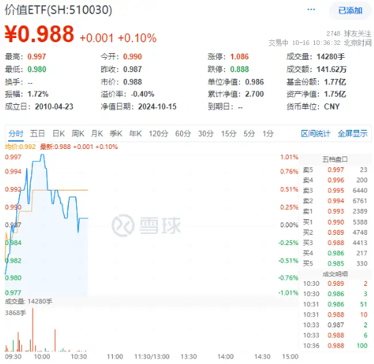Open the 年K chart tab
The width and height of the screenshot is (374, 364).
pyautogui.click(x=135, y=133)
